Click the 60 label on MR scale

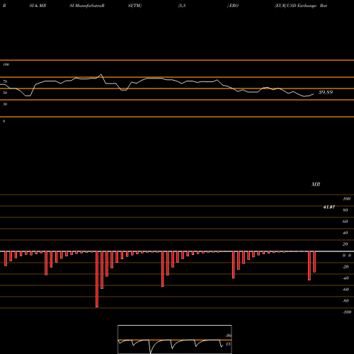(x=346, y=222)
